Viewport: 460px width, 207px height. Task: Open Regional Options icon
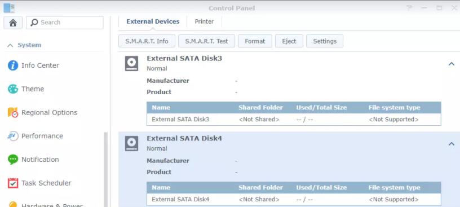[x=13, y=112]
